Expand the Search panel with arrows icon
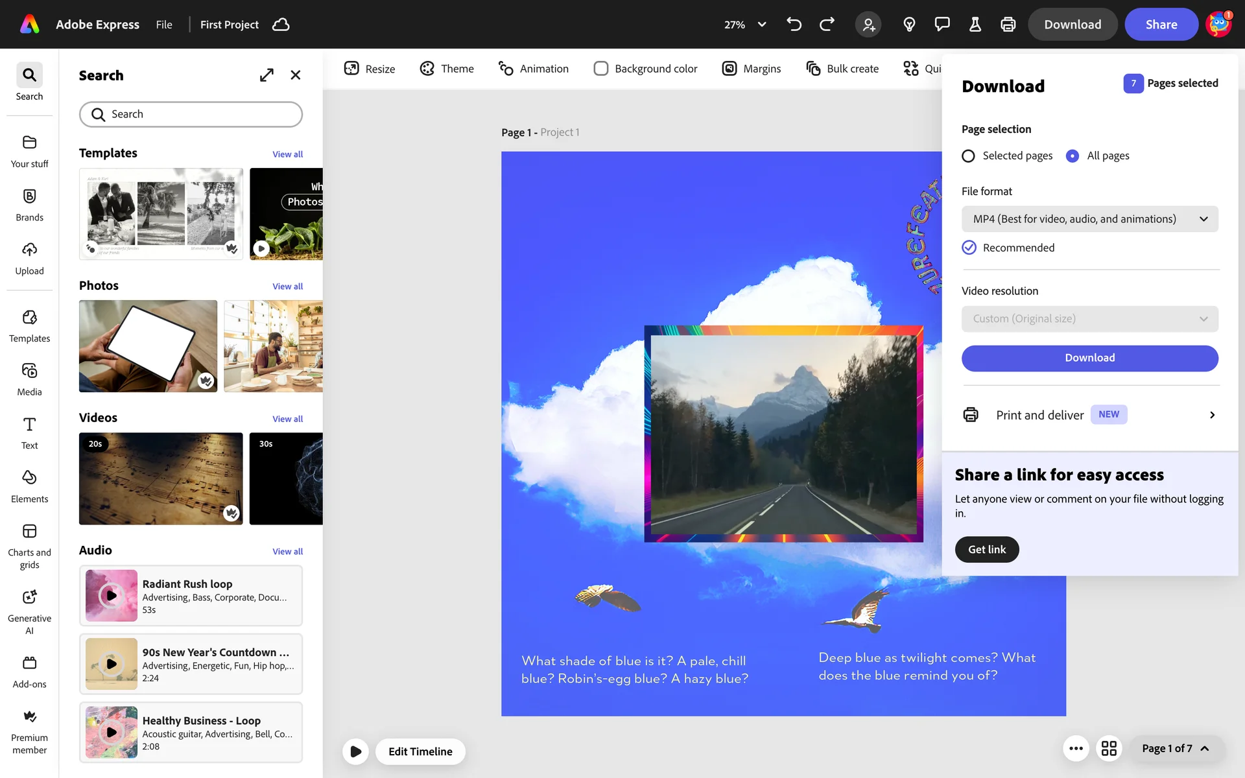This screenshot has width=1245, height=778. [x=267, y=75]
